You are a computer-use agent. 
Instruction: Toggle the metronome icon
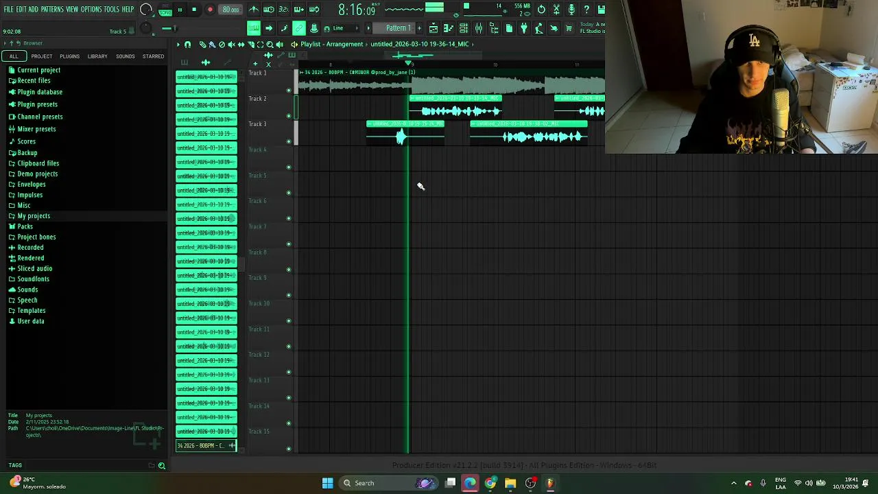pos(253,10)
